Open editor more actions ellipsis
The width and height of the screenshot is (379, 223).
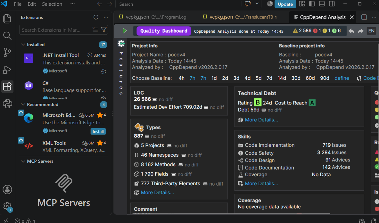pos(374,17)
